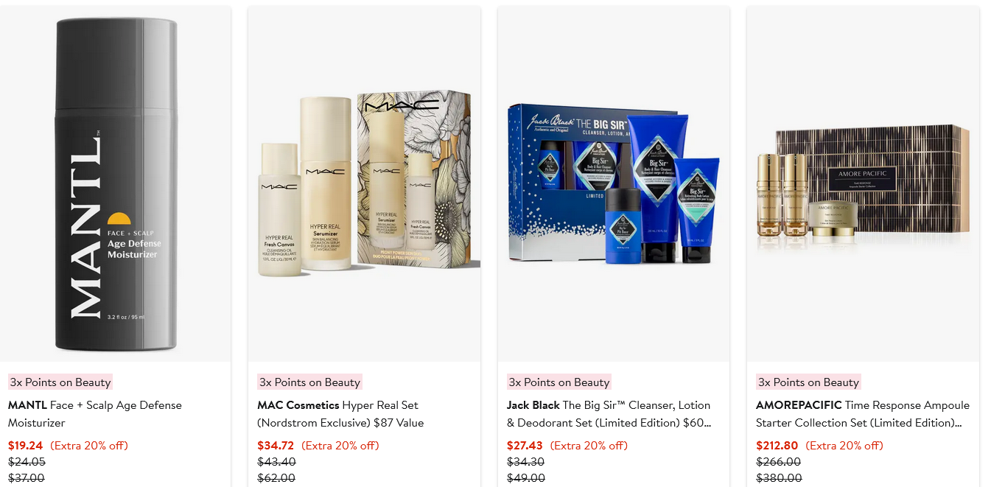
Task: Click 3x Points on Beauty badge under Jack Black
Action: pyautogui.click(x=559, y=382)
